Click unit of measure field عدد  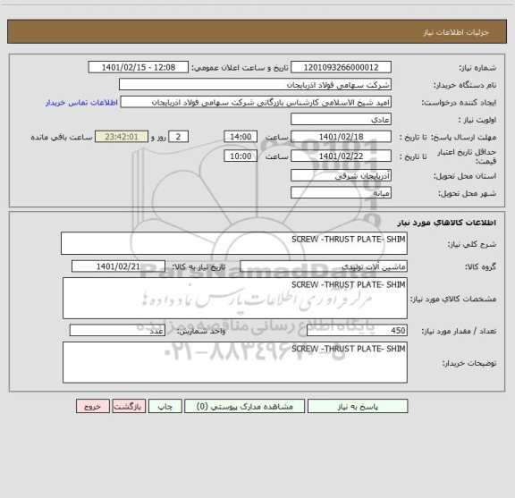[117, 331]
